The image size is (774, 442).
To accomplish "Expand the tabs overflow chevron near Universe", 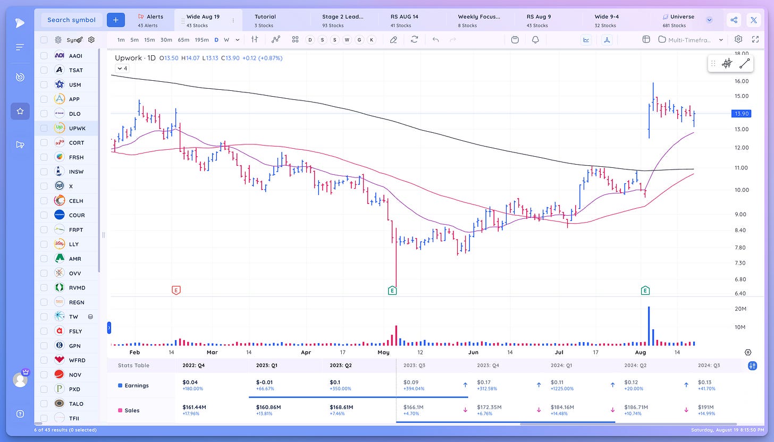I will 709,20.
